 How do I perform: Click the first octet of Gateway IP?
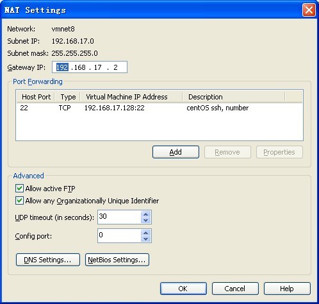tap(62, 67)
